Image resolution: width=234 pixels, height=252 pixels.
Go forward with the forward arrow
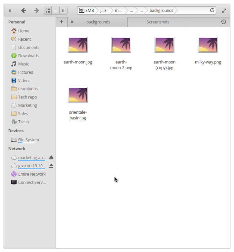(x=36, y=11)
